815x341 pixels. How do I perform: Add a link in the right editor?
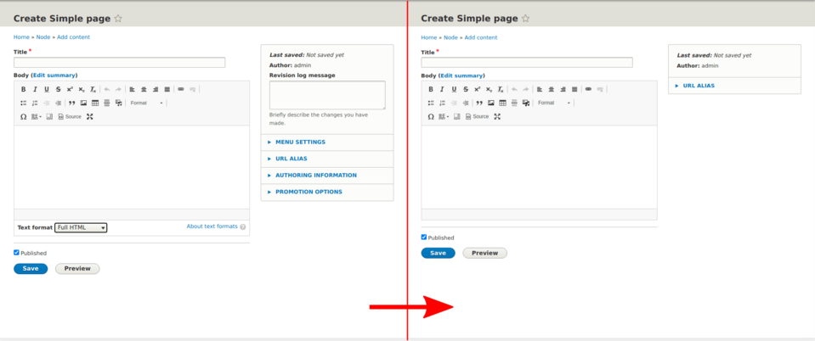(588, 89)
